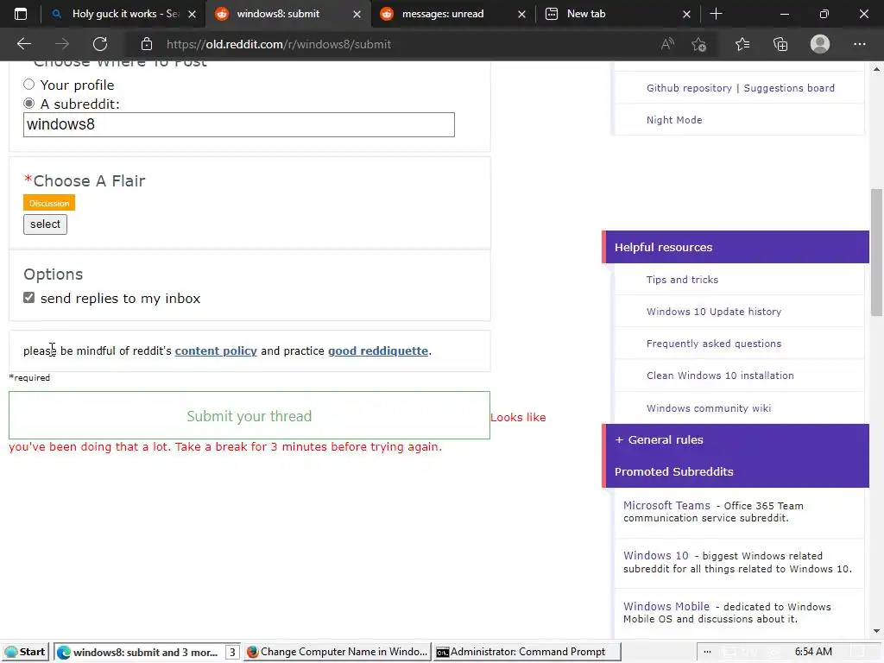The image size is (884, 663).
Task: Open Frequently asked questions link
Action: 714,344
